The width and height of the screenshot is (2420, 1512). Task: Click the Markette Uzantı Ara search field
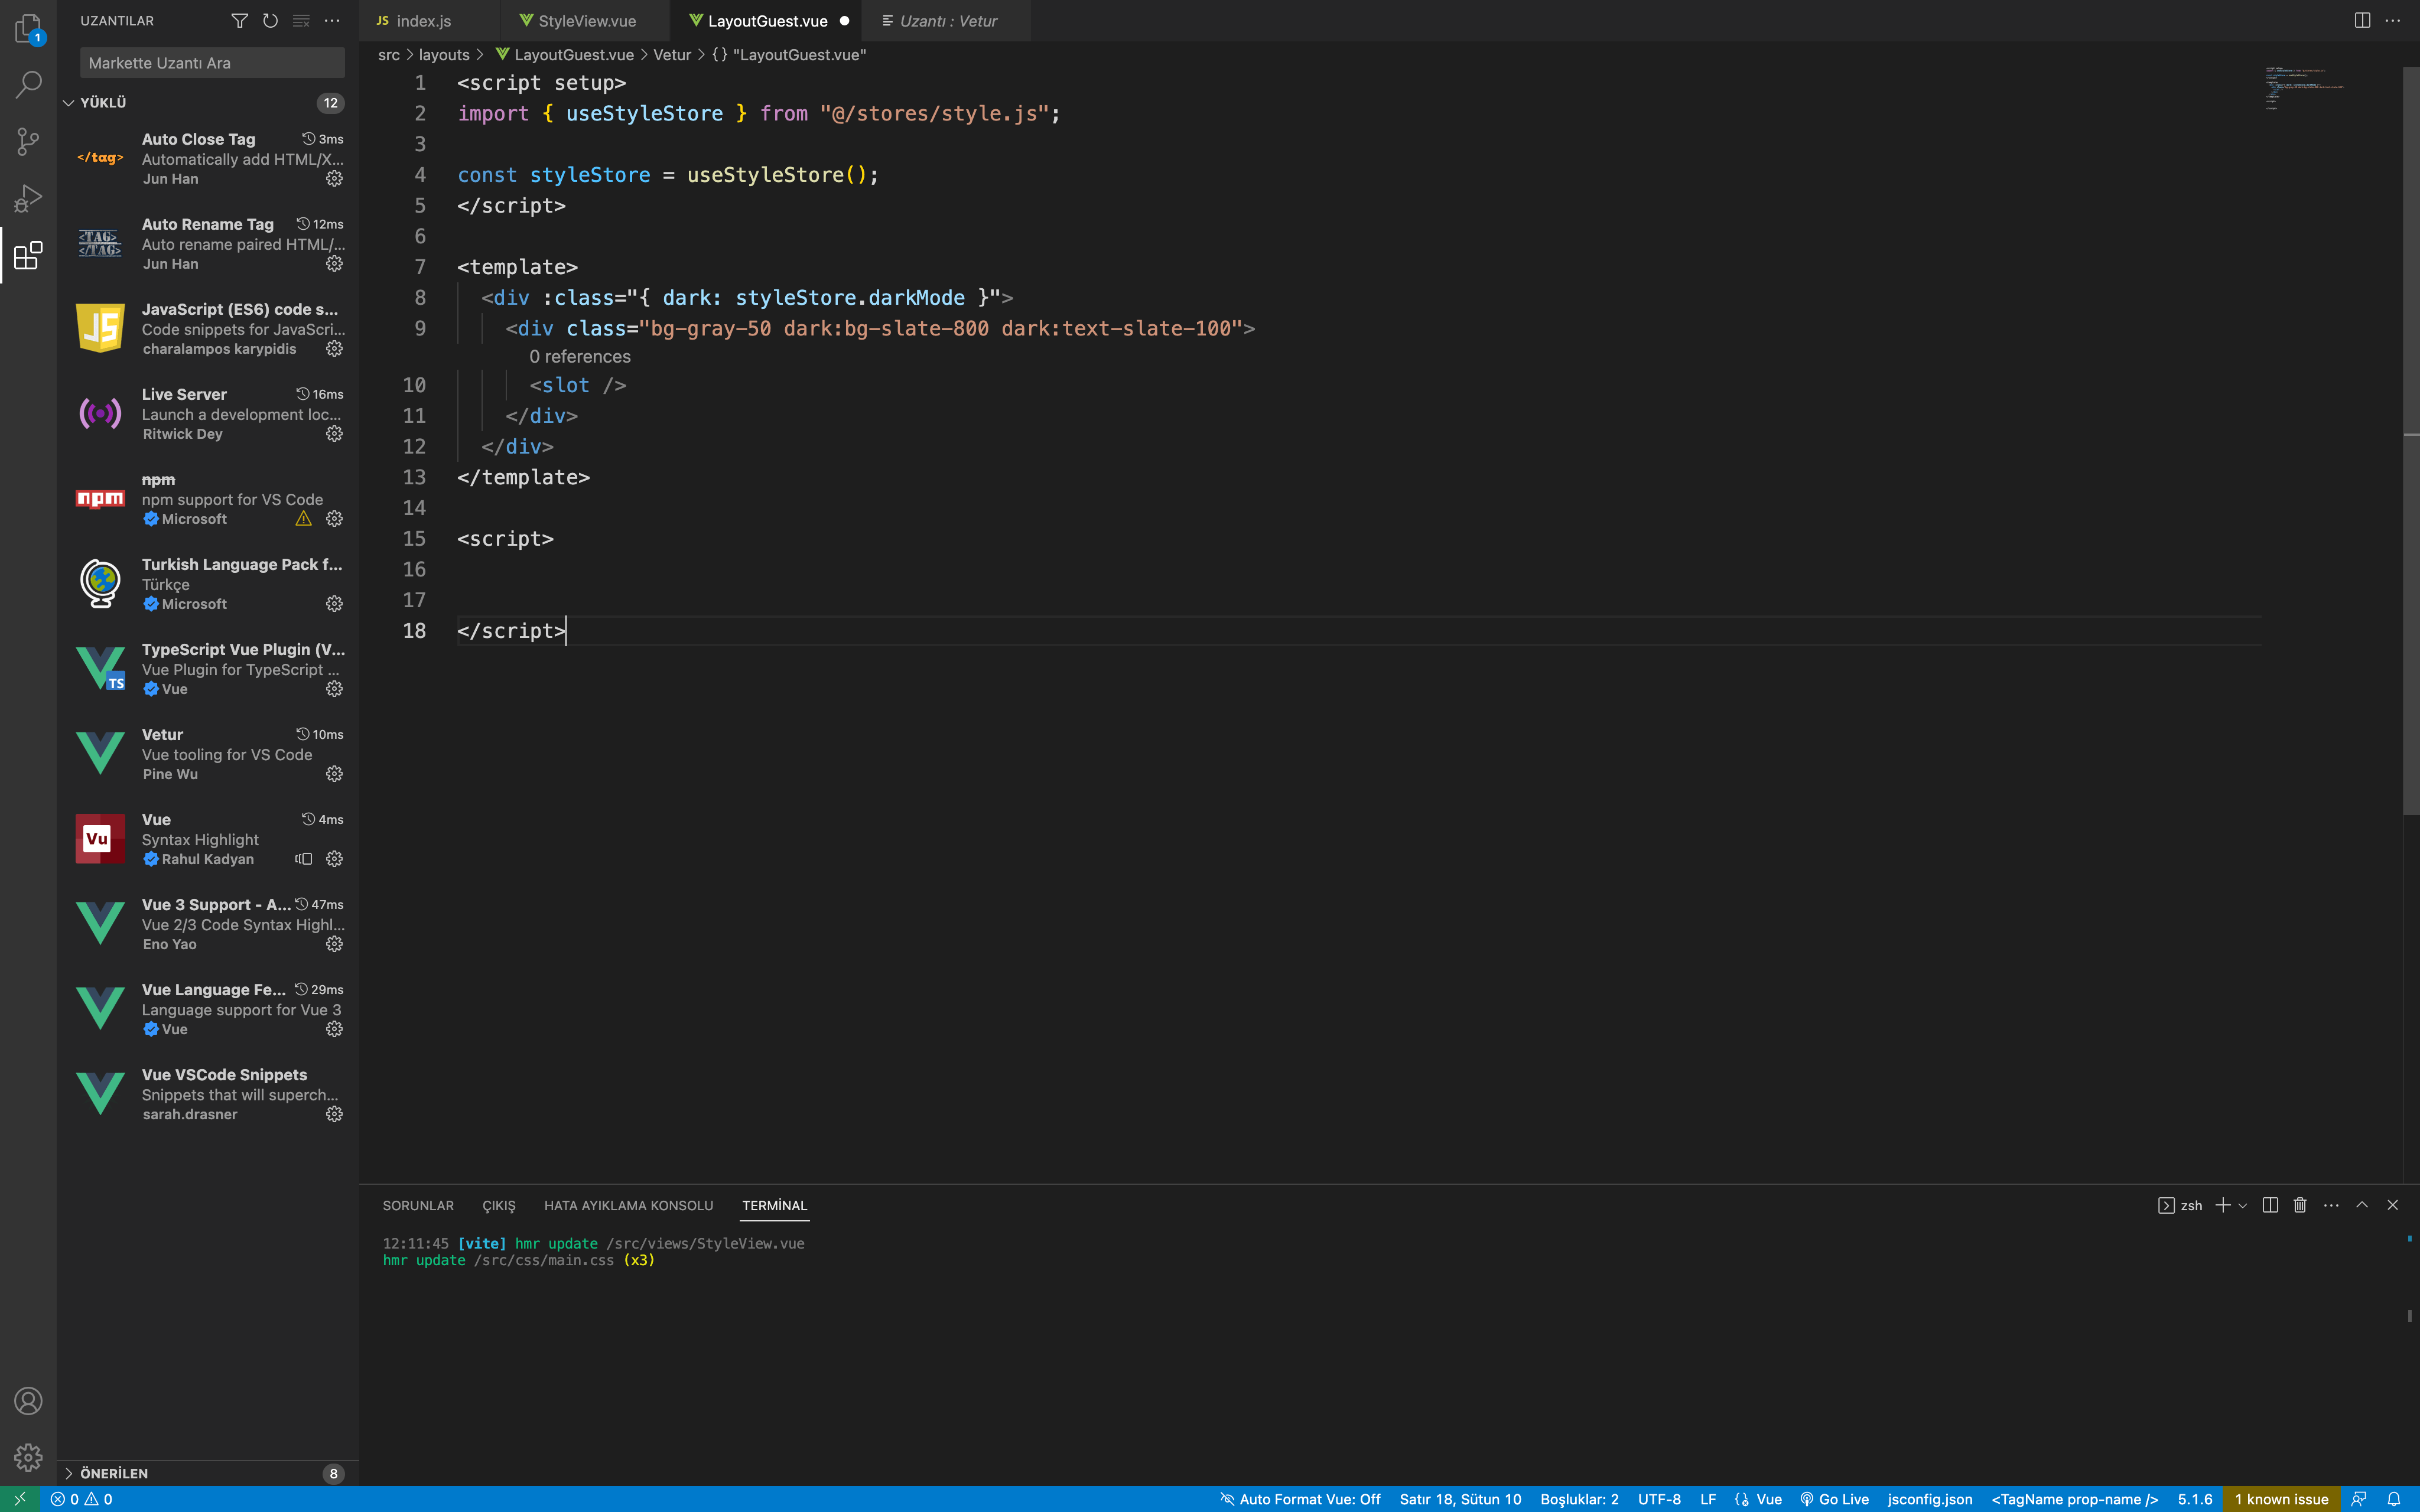pyautogui.click(x=211, y=62)
